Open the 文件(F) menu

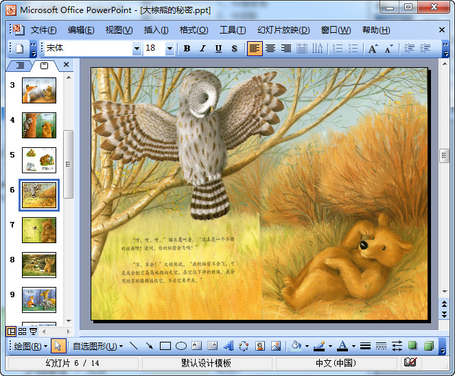coord(43,30)
